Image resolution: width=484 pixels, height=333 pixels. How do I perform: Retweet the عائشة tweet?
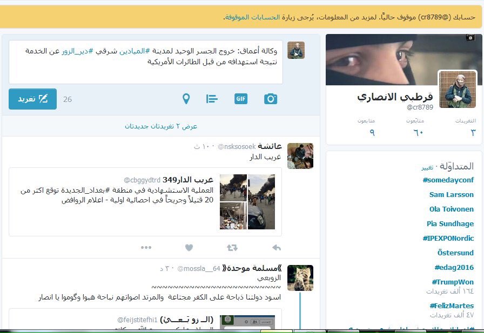click(232, 248)
